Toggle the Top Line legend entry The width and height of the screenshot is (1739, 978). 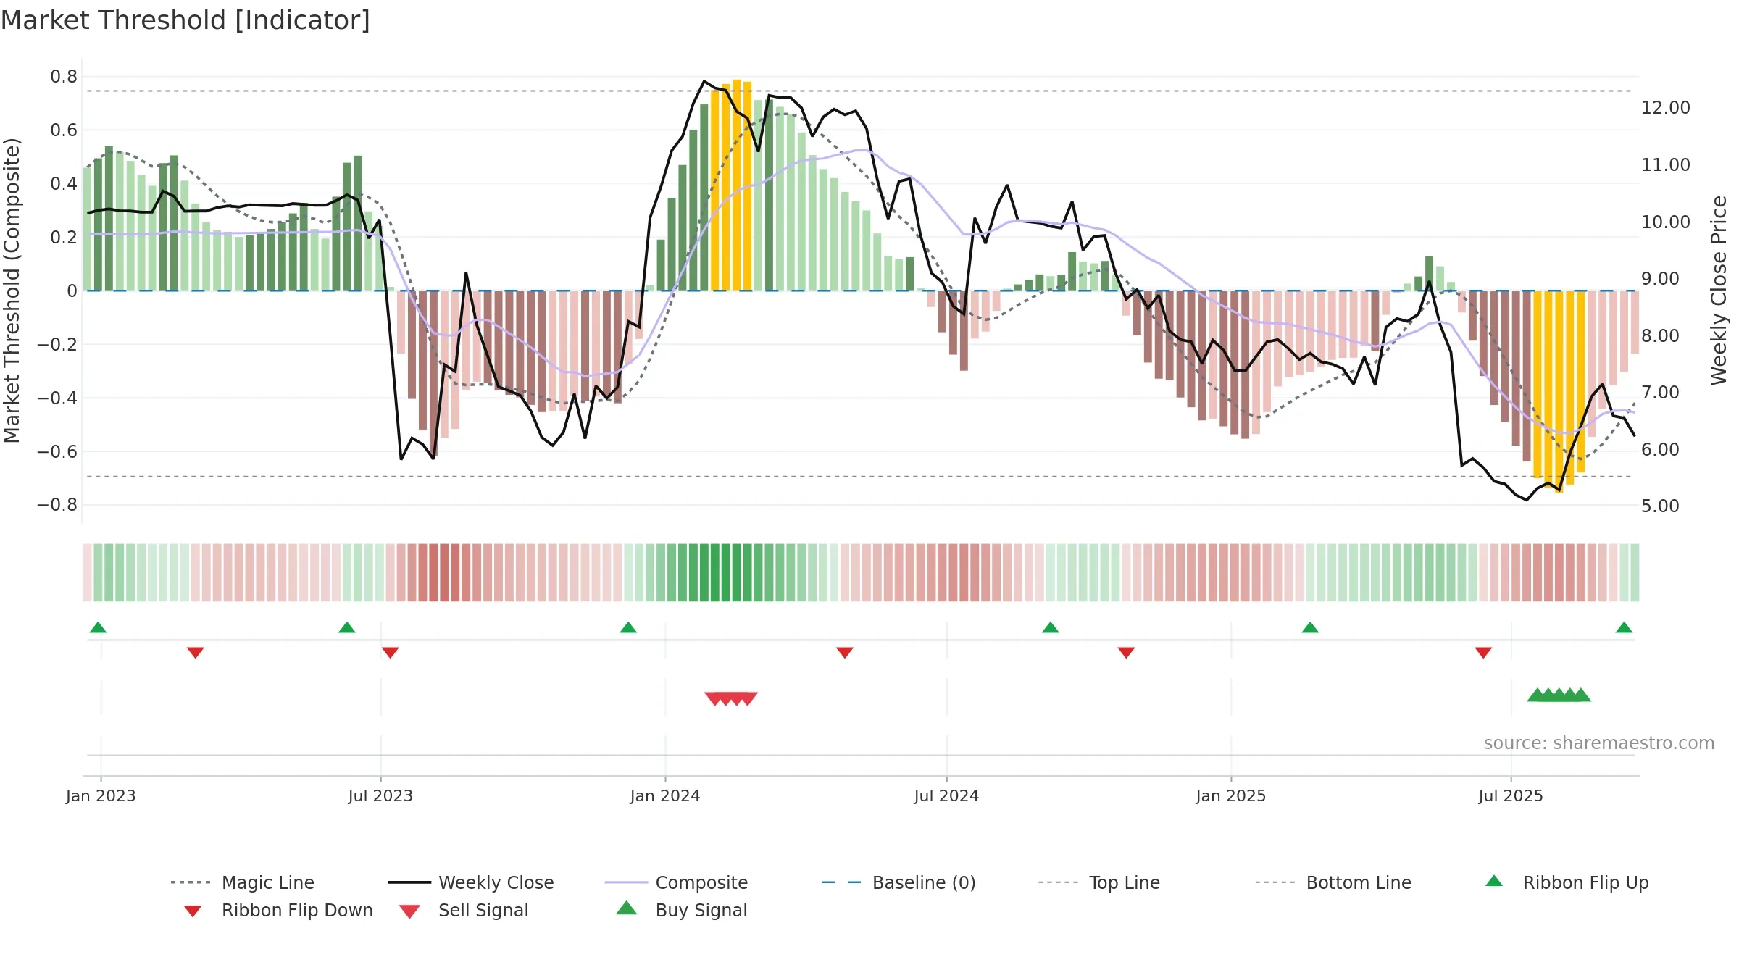click(1099, 882)
